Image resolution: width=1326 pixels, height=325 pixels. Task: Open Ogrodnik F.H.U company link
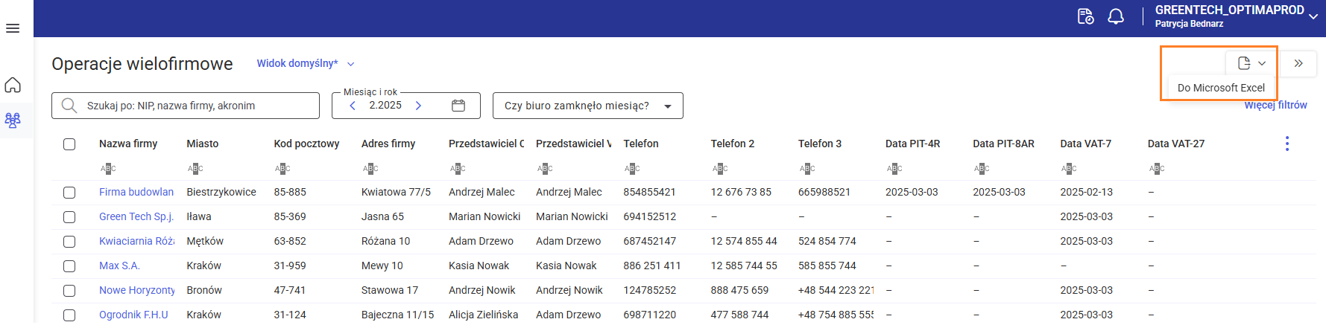[x=133, y=315]
